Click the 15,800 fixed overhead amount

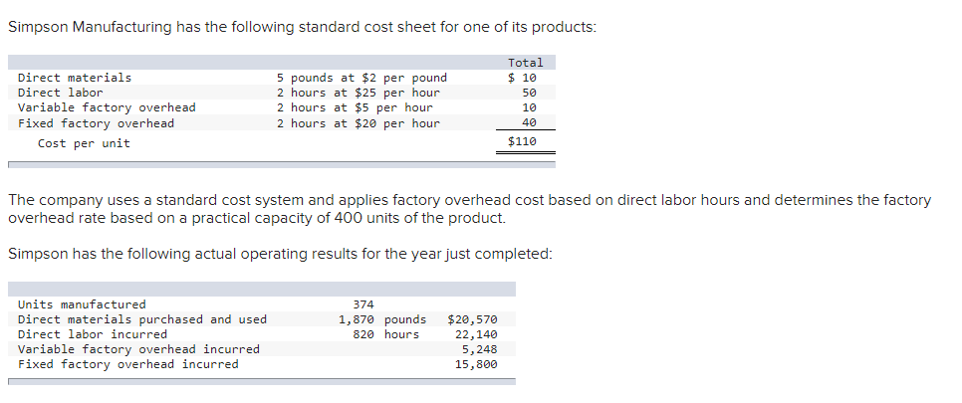pyautogui.click(x=476, y=364)
